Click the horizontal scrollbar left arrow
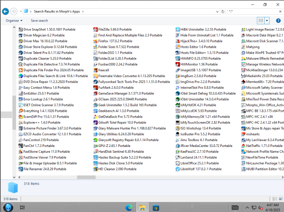 point(19,177)
